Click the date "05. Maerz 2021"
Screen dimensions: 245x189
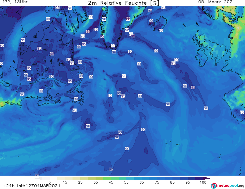pyautogui.click(x=217, y=2)
